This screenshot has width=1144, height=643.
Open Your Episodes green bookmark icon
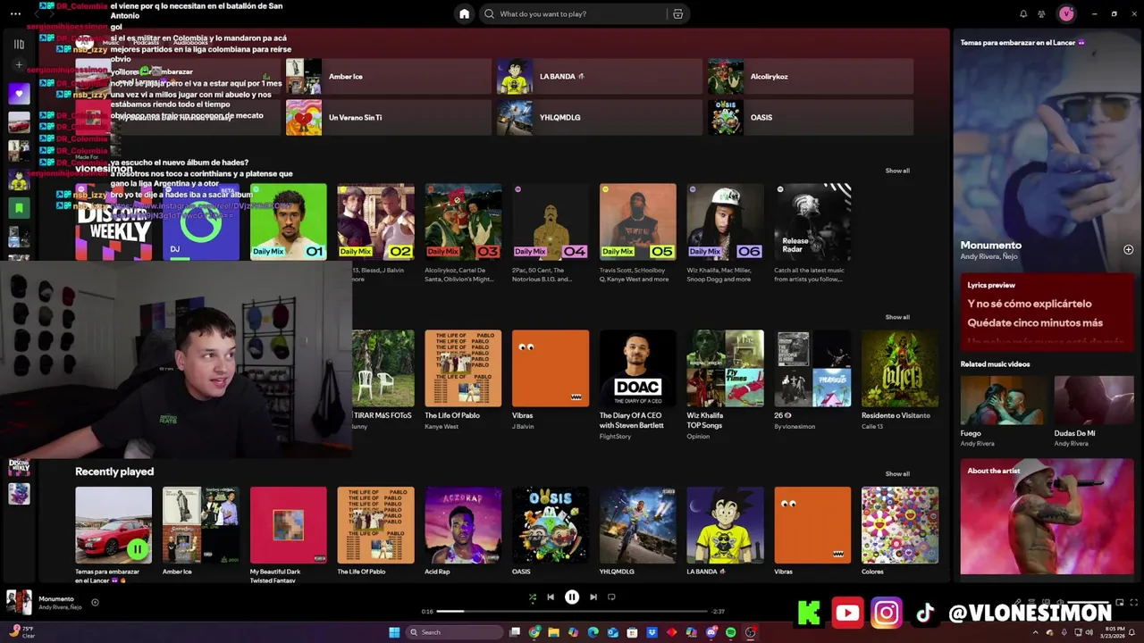(x=19, y=207)
